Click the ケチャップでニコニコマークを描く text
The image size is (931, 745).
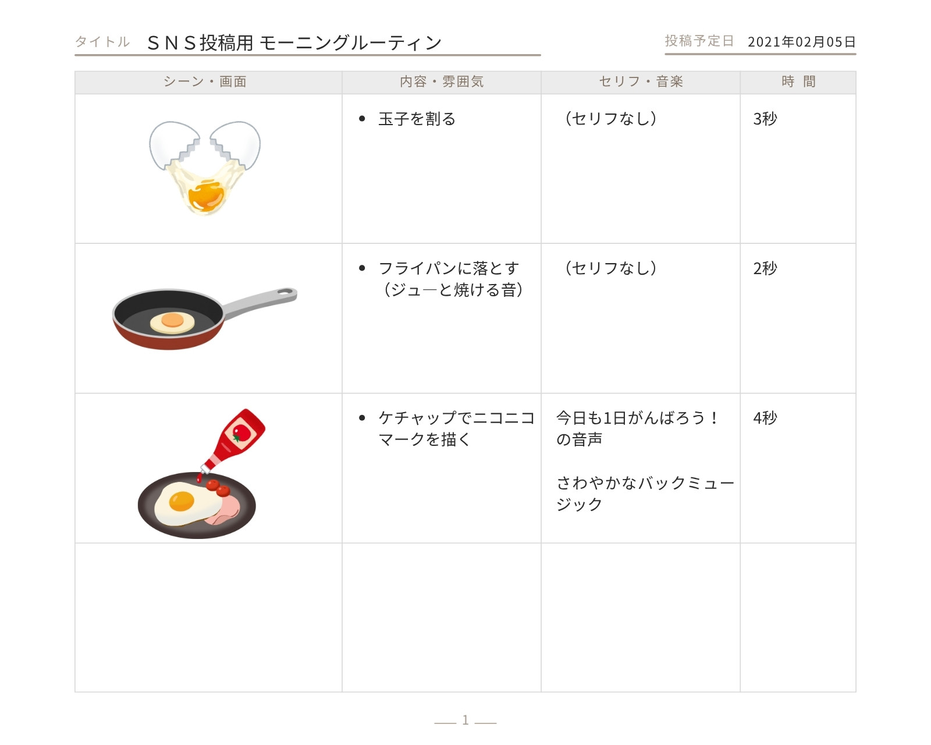[456, 428]
